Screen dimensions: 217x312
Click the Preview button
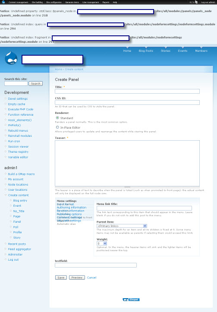coord(77,277)
